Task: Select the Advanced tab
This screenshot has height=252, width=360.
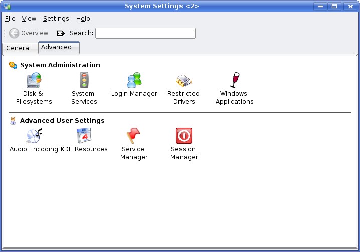Action: [x=56, y=47]
